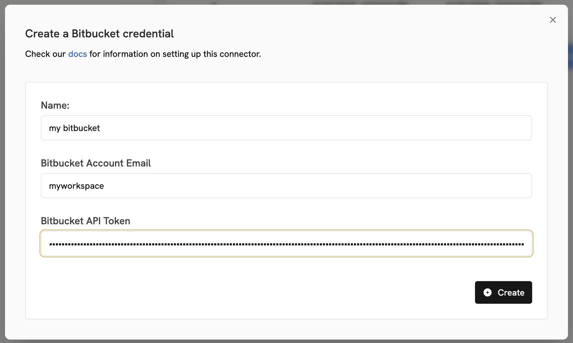Click the setup instructions sentence
The height and width of the screenshot is (343, 573).
(143, 54)
